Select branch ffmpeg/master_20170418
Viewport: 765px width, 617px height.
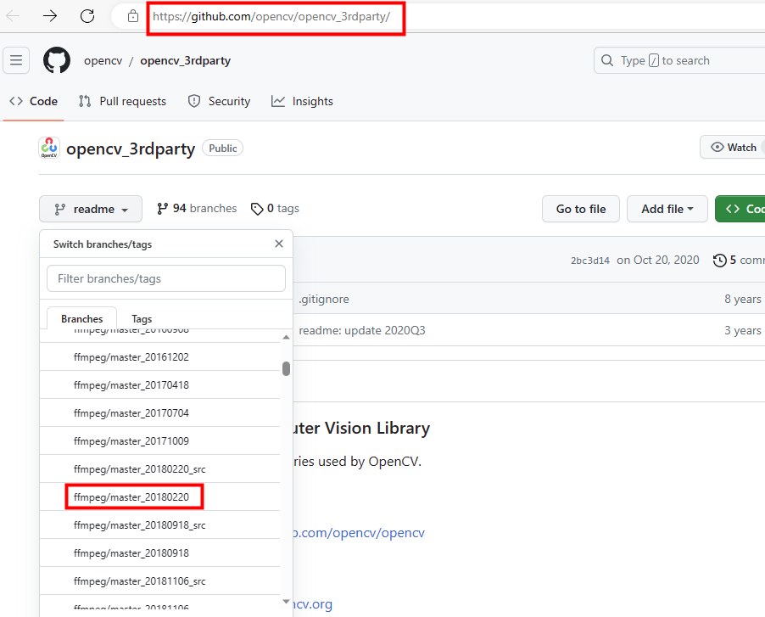tap(159, 385)
